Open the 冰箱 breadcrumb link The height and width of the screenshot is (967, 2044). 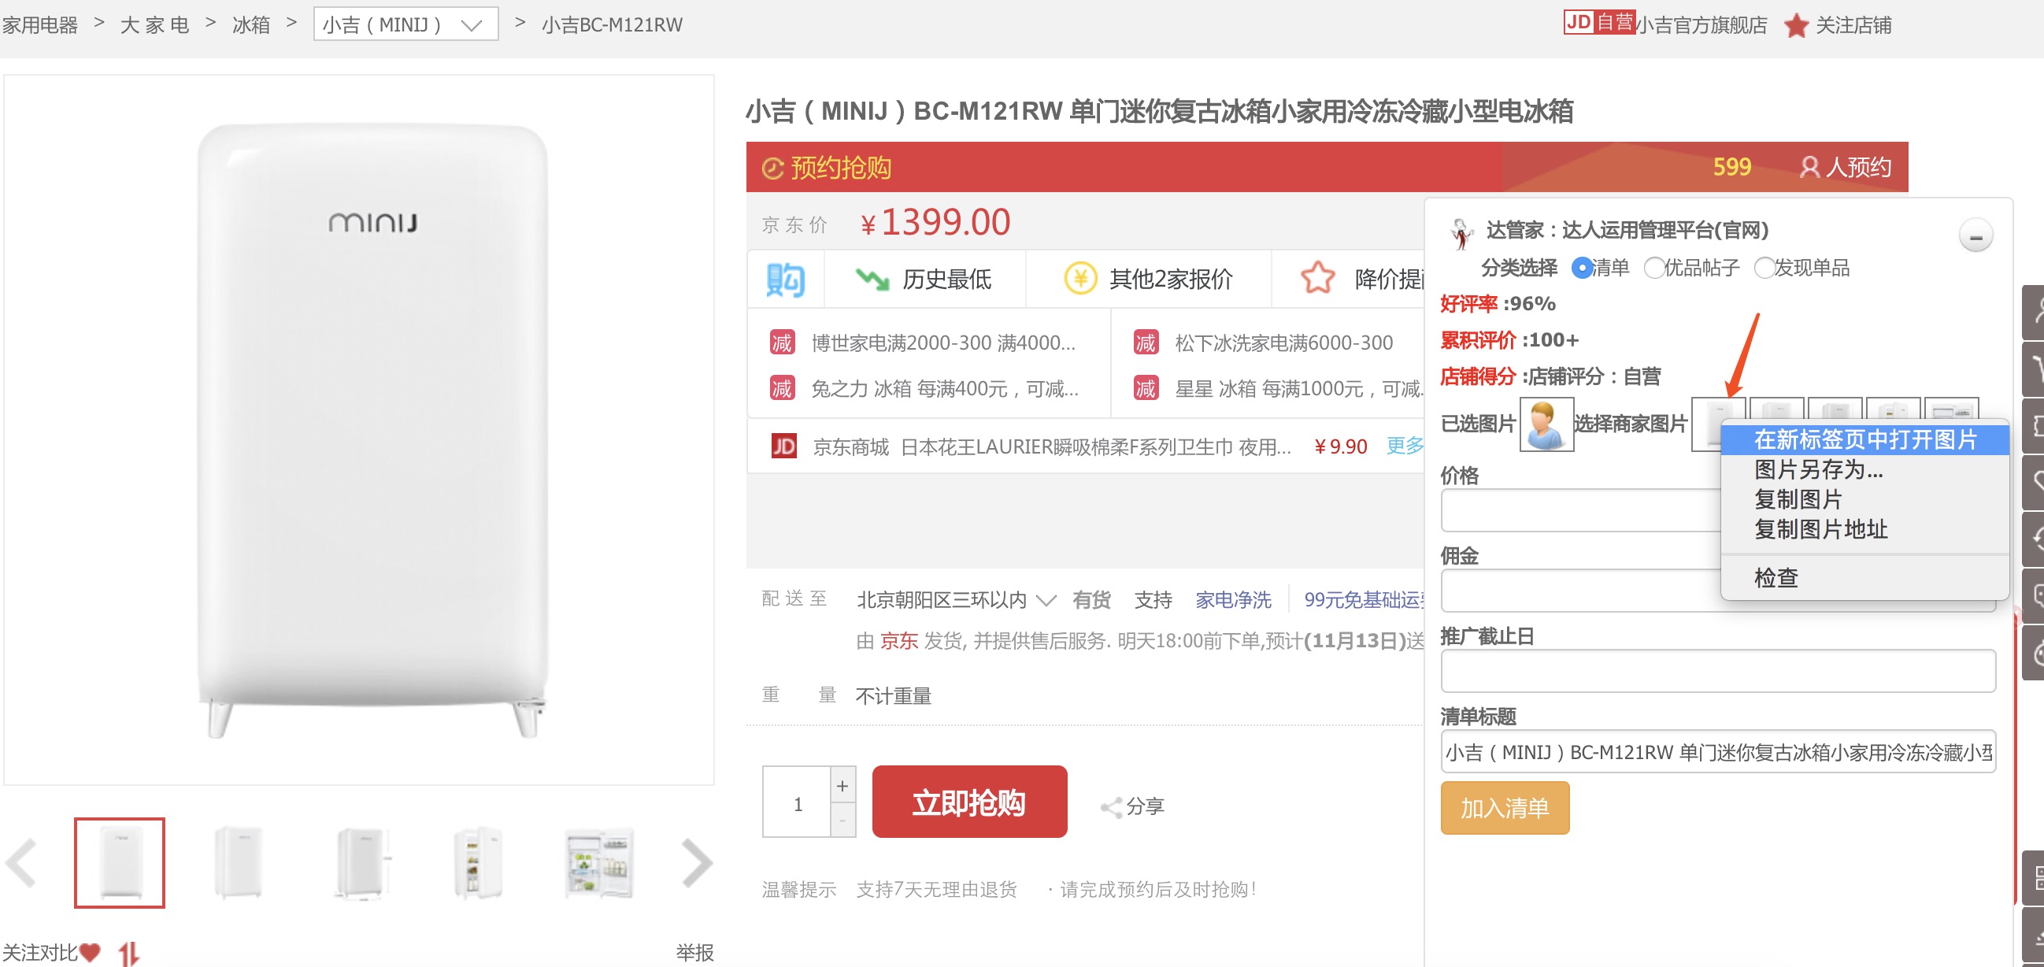pos(250,24)
